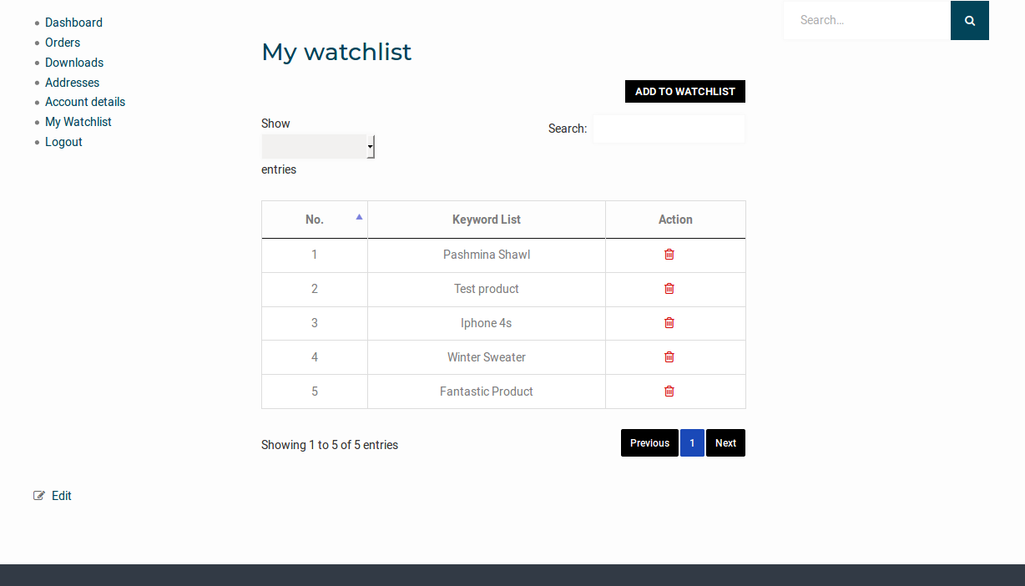Screen dimensions: 1025x586
Task: Remove Iphone 4s using its trash icon
Action: (x=669, y=323)
